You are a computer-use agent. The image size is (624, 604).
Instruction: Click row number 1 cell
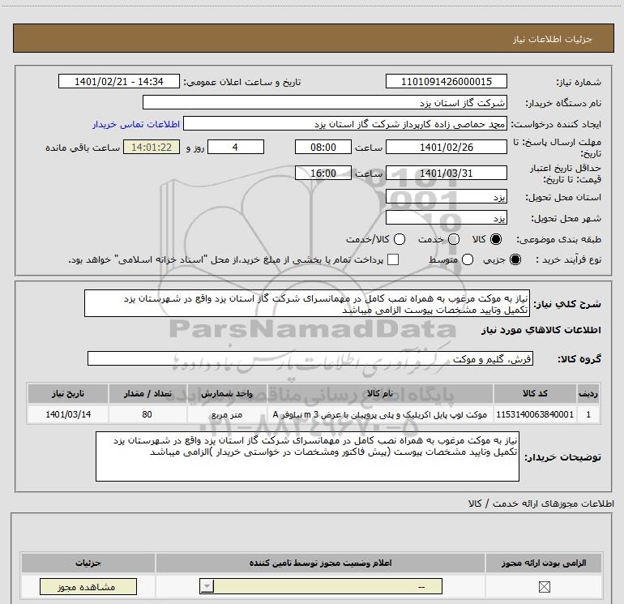click(588, 414)
